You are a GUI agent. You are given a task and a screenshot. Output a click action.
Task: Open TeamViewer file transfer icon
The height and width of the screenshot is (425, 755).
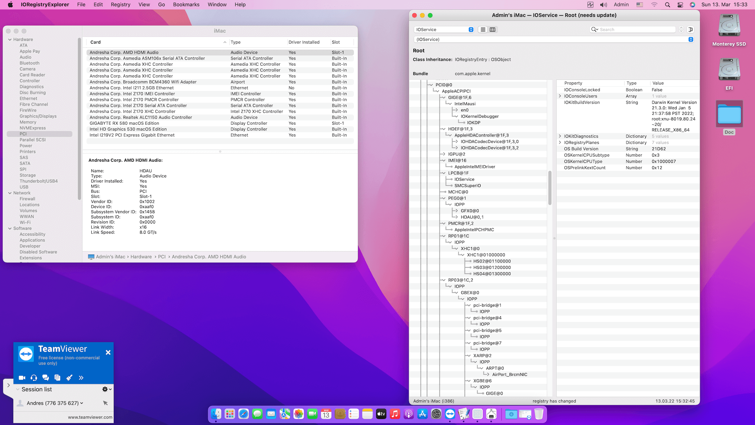(x=57, y=378)
